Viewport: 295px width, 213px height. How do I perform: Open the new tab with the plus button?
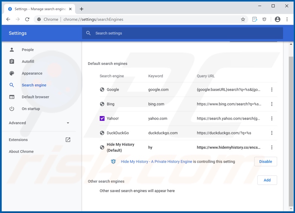click(x=81, y=9)
